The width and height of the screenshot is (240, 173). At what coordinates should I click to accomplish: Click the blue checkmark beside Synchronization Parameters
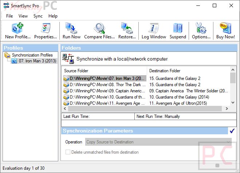click(232, 131)
